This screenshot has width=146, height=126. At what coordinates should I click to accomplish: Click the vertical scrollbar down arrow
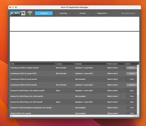[x=138, y=113]
